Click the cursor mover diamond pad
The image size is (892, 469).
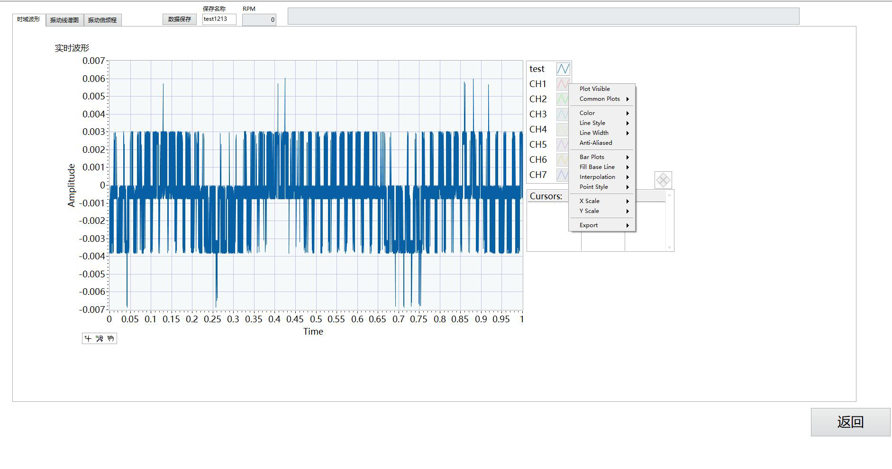(x=663, y=180)
